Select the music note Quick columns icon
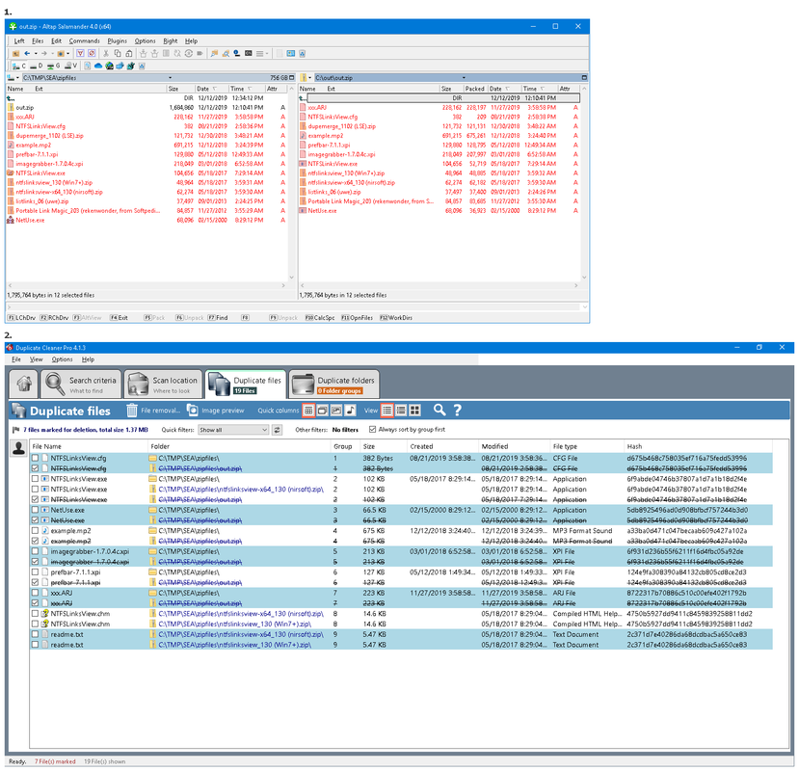Image resolution: width=799 pixels, height=771 pixels. [x=351, y=411]
